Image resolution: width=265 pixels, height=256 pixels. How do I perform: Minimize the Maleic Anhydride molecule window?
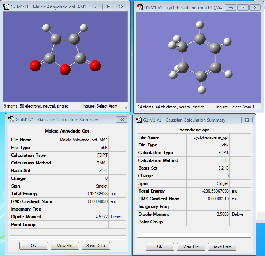[x=97, y=7]
